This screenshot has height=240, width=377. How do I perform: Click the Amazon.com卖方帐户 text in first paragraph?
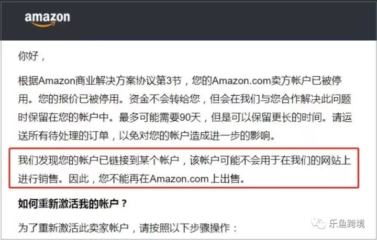pyautogui.click(x=261, y=81)
